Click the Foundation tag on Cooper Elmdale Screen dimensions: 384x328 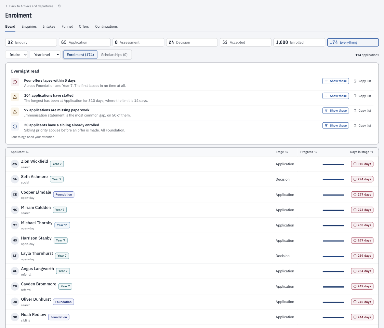point(64,195)
